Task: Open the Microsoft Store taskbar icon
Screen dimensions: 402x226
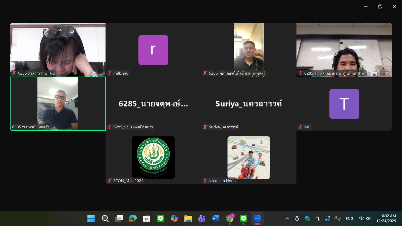Action: [x=146, y=218]
